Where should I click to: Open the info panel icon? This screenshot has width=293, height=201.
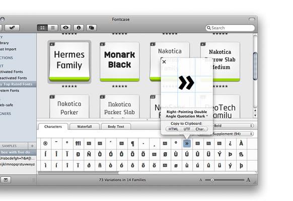coord(79,28)
